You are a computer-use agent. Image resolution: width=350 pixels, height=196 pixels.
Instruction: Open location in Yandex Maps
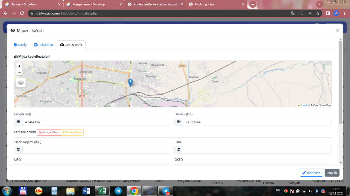(72, 132)
